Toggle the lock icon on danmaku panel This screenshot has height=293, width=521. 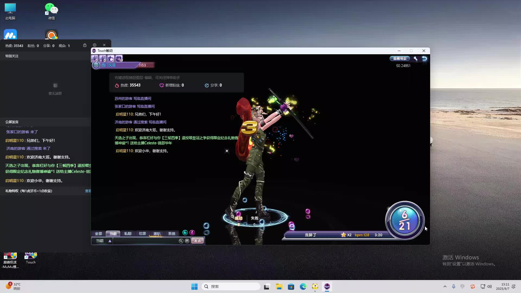point(85,45)
